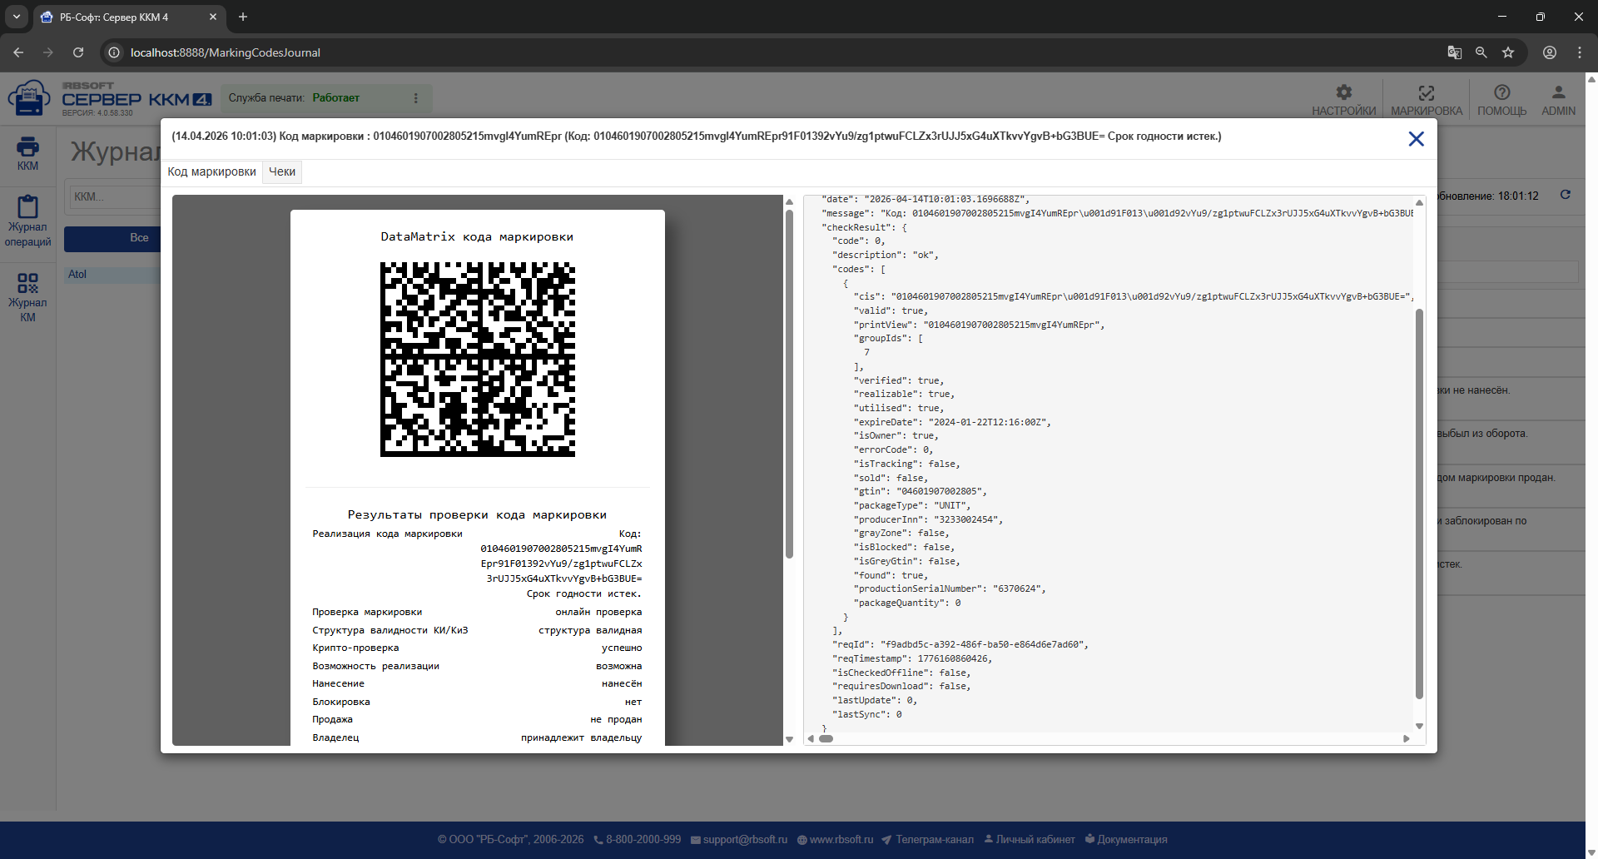The height and width of the screenshot is (859, 1598).
Task: Bookmark this page with the star
Action: 1507,52
